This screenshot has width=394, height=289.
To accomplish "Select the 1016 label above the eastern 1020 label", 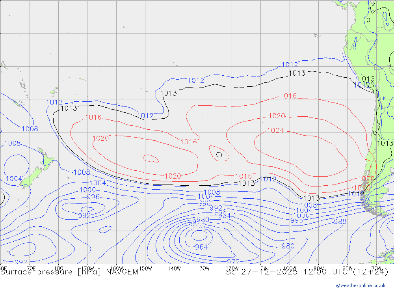I will click(288, 96).
